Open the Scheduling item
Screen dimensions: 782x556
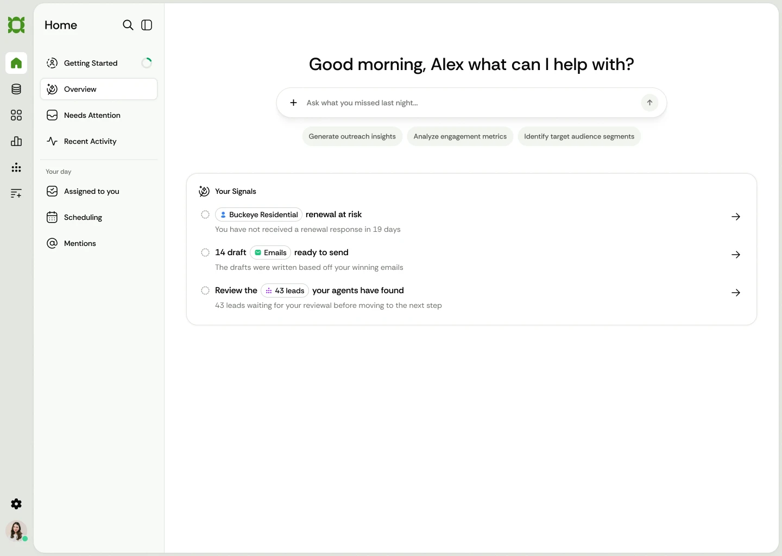(99, 217)
